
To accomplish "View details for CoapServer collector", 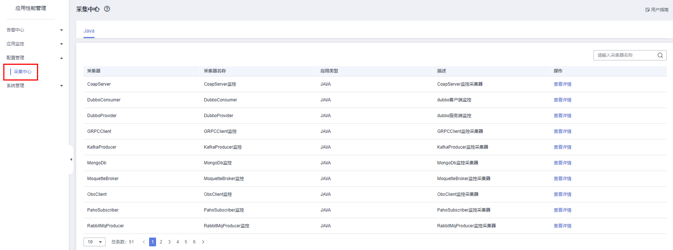I will click(x=562, y=84).
